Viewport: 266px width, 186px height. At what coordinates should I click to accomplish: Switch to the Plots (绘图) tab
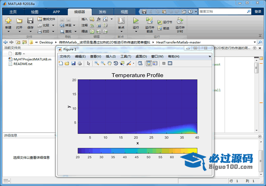click(x=35, y=12)
